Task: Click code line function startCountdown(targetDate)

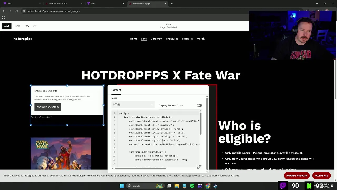Action: pyautogui.click(x=148, y=117)
